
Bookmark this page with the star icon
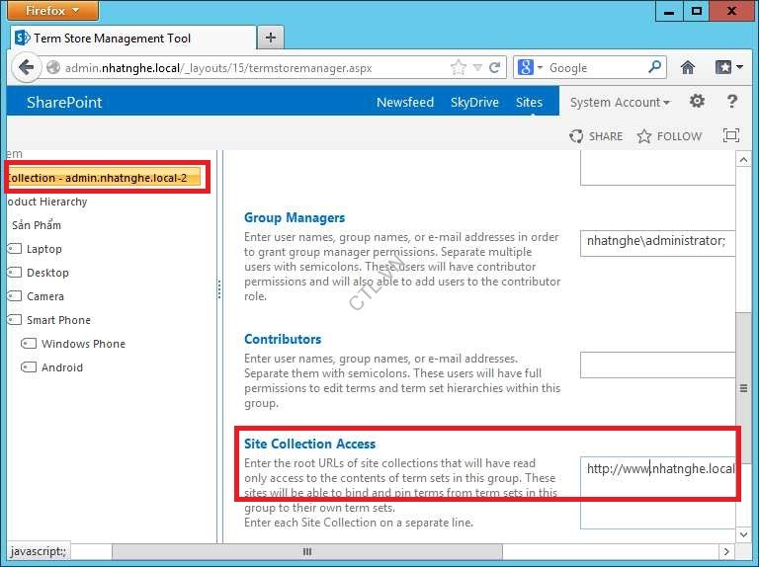click(458, 67)
